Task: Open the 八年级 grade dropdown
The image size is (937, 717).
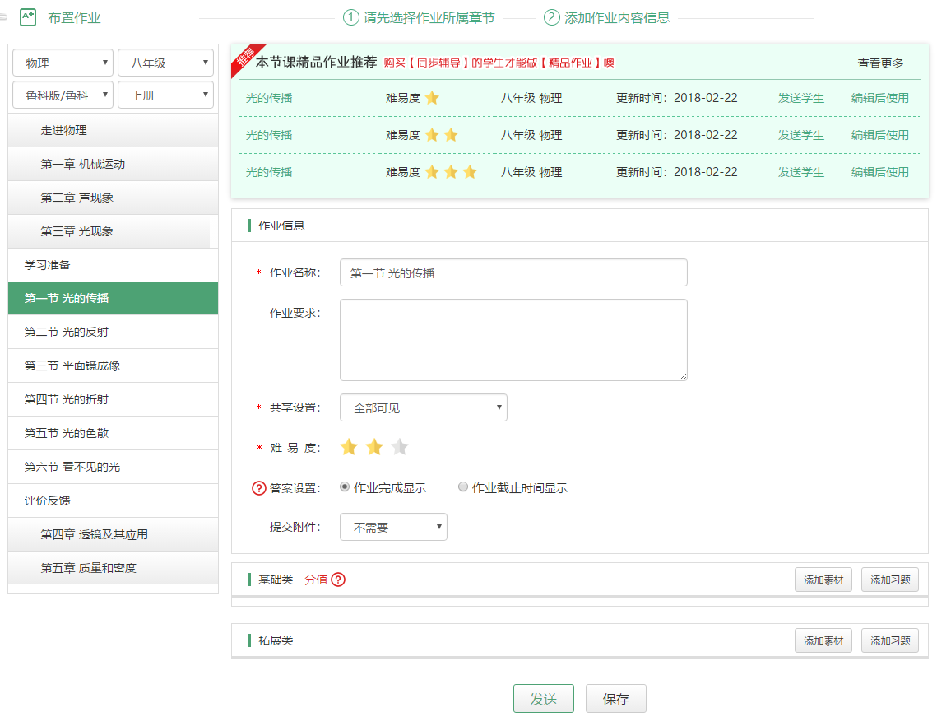Action: click(165, 63)
